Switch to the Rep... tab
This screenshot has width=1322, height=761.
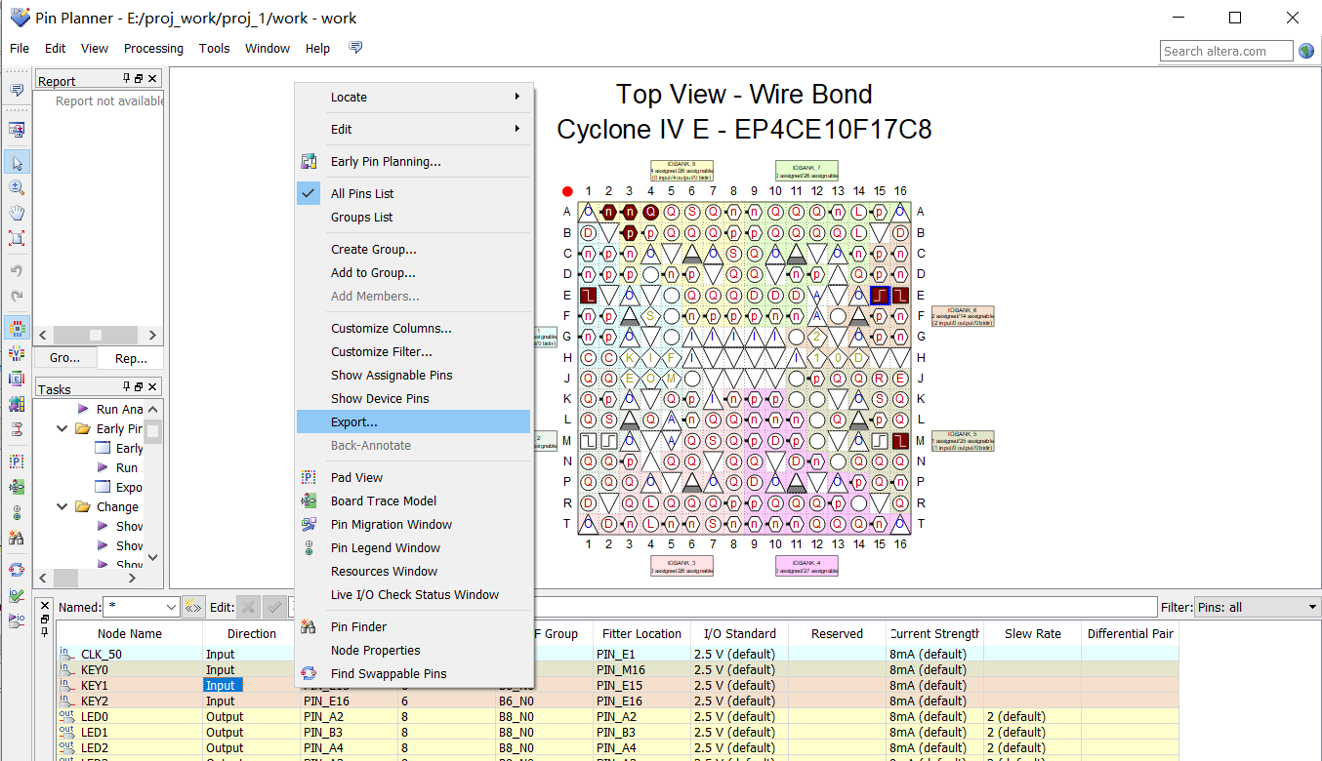click(x=131, y=358)
